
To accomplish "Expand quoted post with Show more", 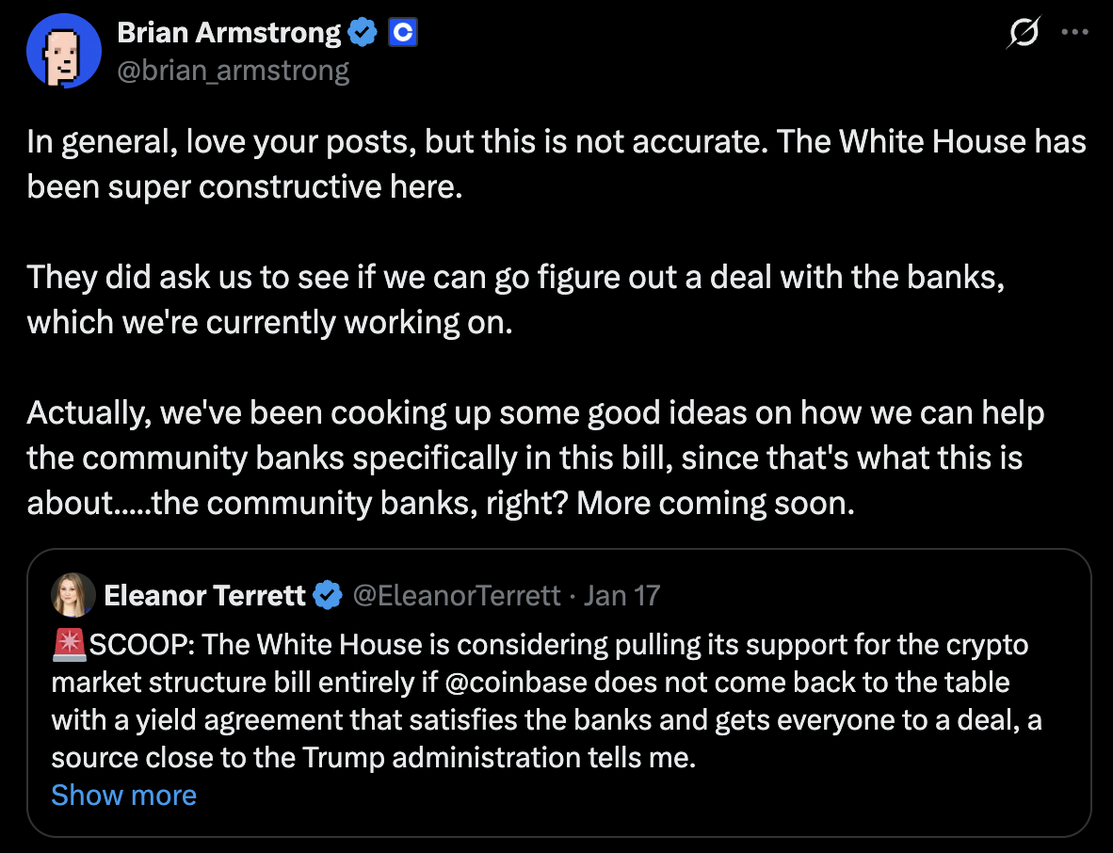I will pos(123,796).
